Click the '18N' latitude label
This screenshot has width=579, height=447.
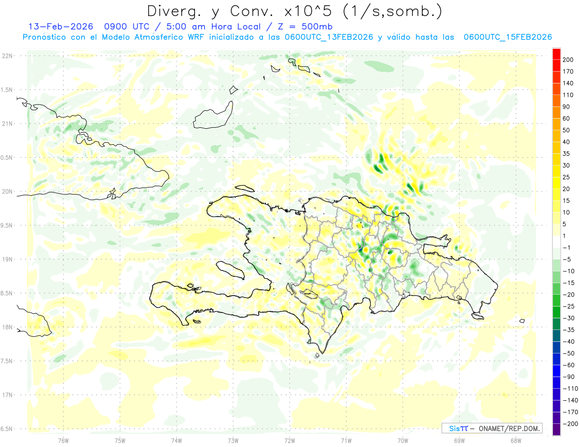[7, 327]
